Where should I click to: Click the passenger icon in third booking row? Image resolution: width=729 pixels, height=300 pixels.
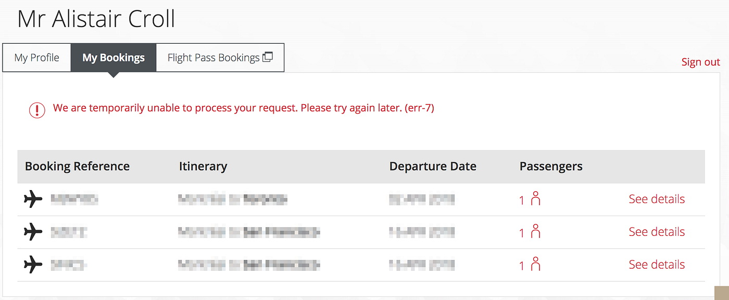pos(535,265)
